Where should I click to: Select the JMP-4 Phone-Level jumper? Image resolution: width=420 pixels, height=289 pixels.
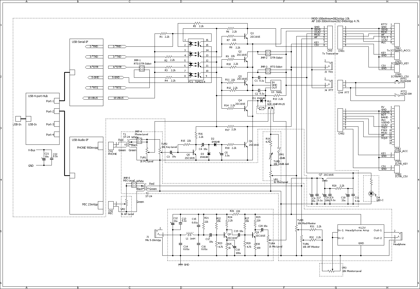(x=139, y=141)
